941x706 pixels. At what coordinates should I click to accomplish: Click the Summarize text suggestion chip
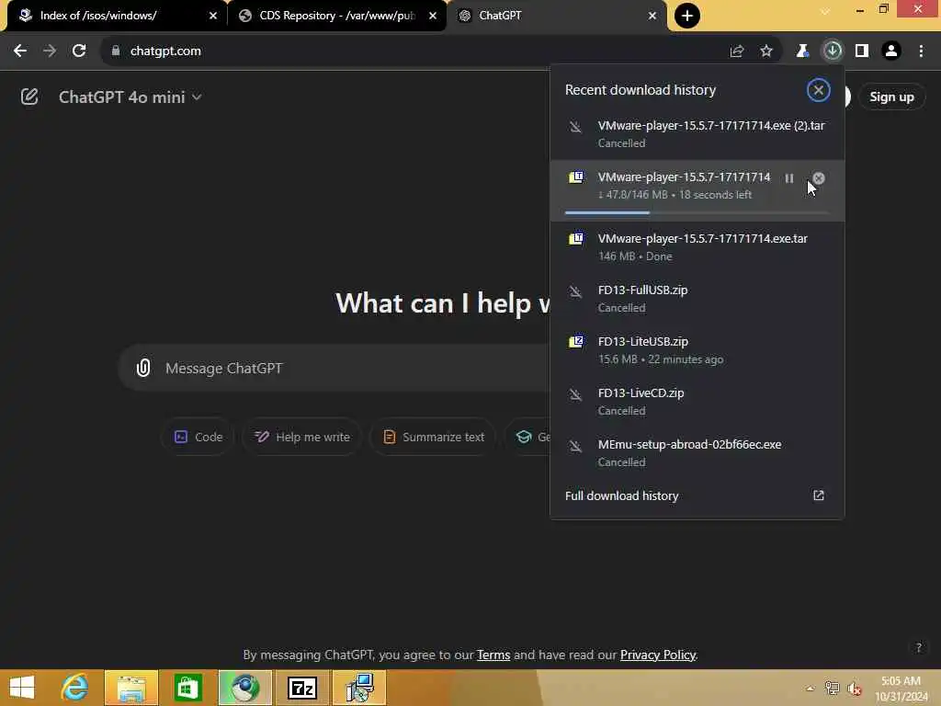click(433, 437)
